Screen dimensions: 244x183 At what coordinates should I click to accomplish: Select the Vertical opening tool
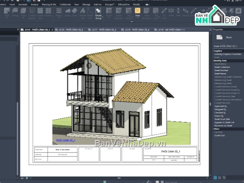pos(185,13)
